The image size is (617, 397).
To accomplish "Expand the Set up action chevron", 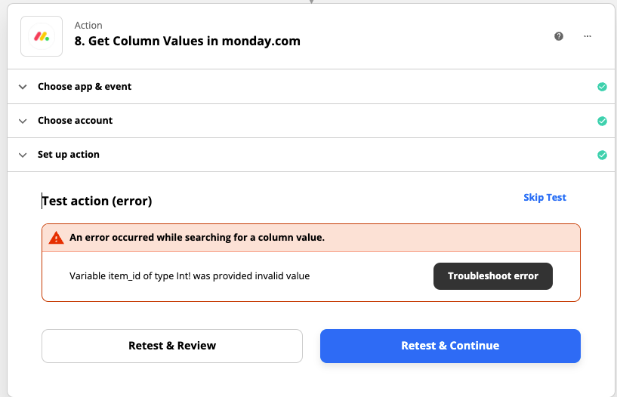I will click(x=23, y=155).
